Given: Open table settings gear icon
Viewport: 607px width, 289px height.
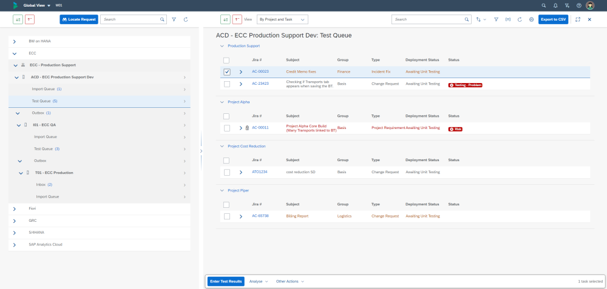Looking at the screenshot, I should [x=531, y=19].
